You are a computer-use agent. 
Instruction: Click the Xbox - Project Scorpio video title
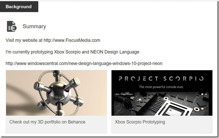(x=124, y=94)
